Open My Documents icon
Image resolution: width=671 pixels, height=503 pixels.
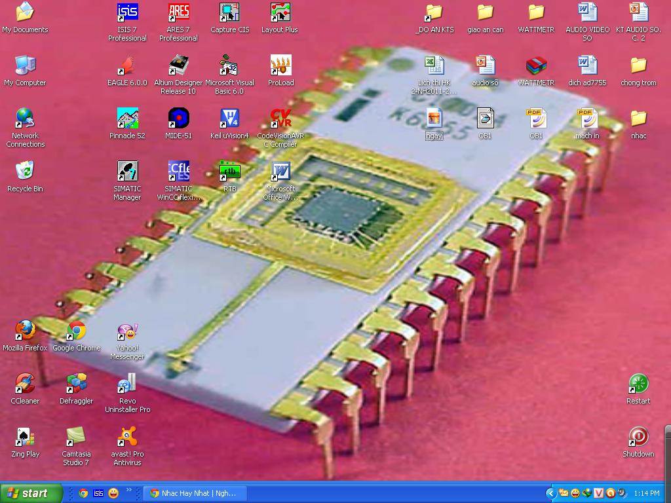pos(25,12)
